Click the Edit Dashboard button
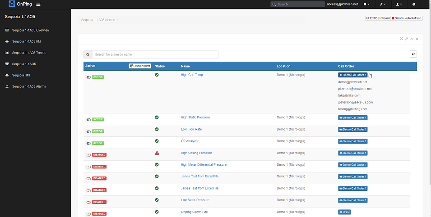Viewport: 431px width, 217px height. click(378, 18)
